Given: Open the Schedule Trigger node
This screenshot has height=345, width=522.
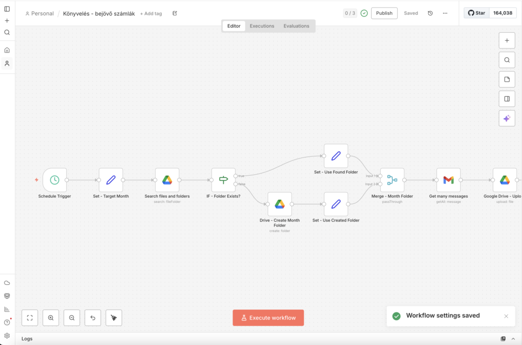Looking at the screenshot, I should tap(55, 180).
